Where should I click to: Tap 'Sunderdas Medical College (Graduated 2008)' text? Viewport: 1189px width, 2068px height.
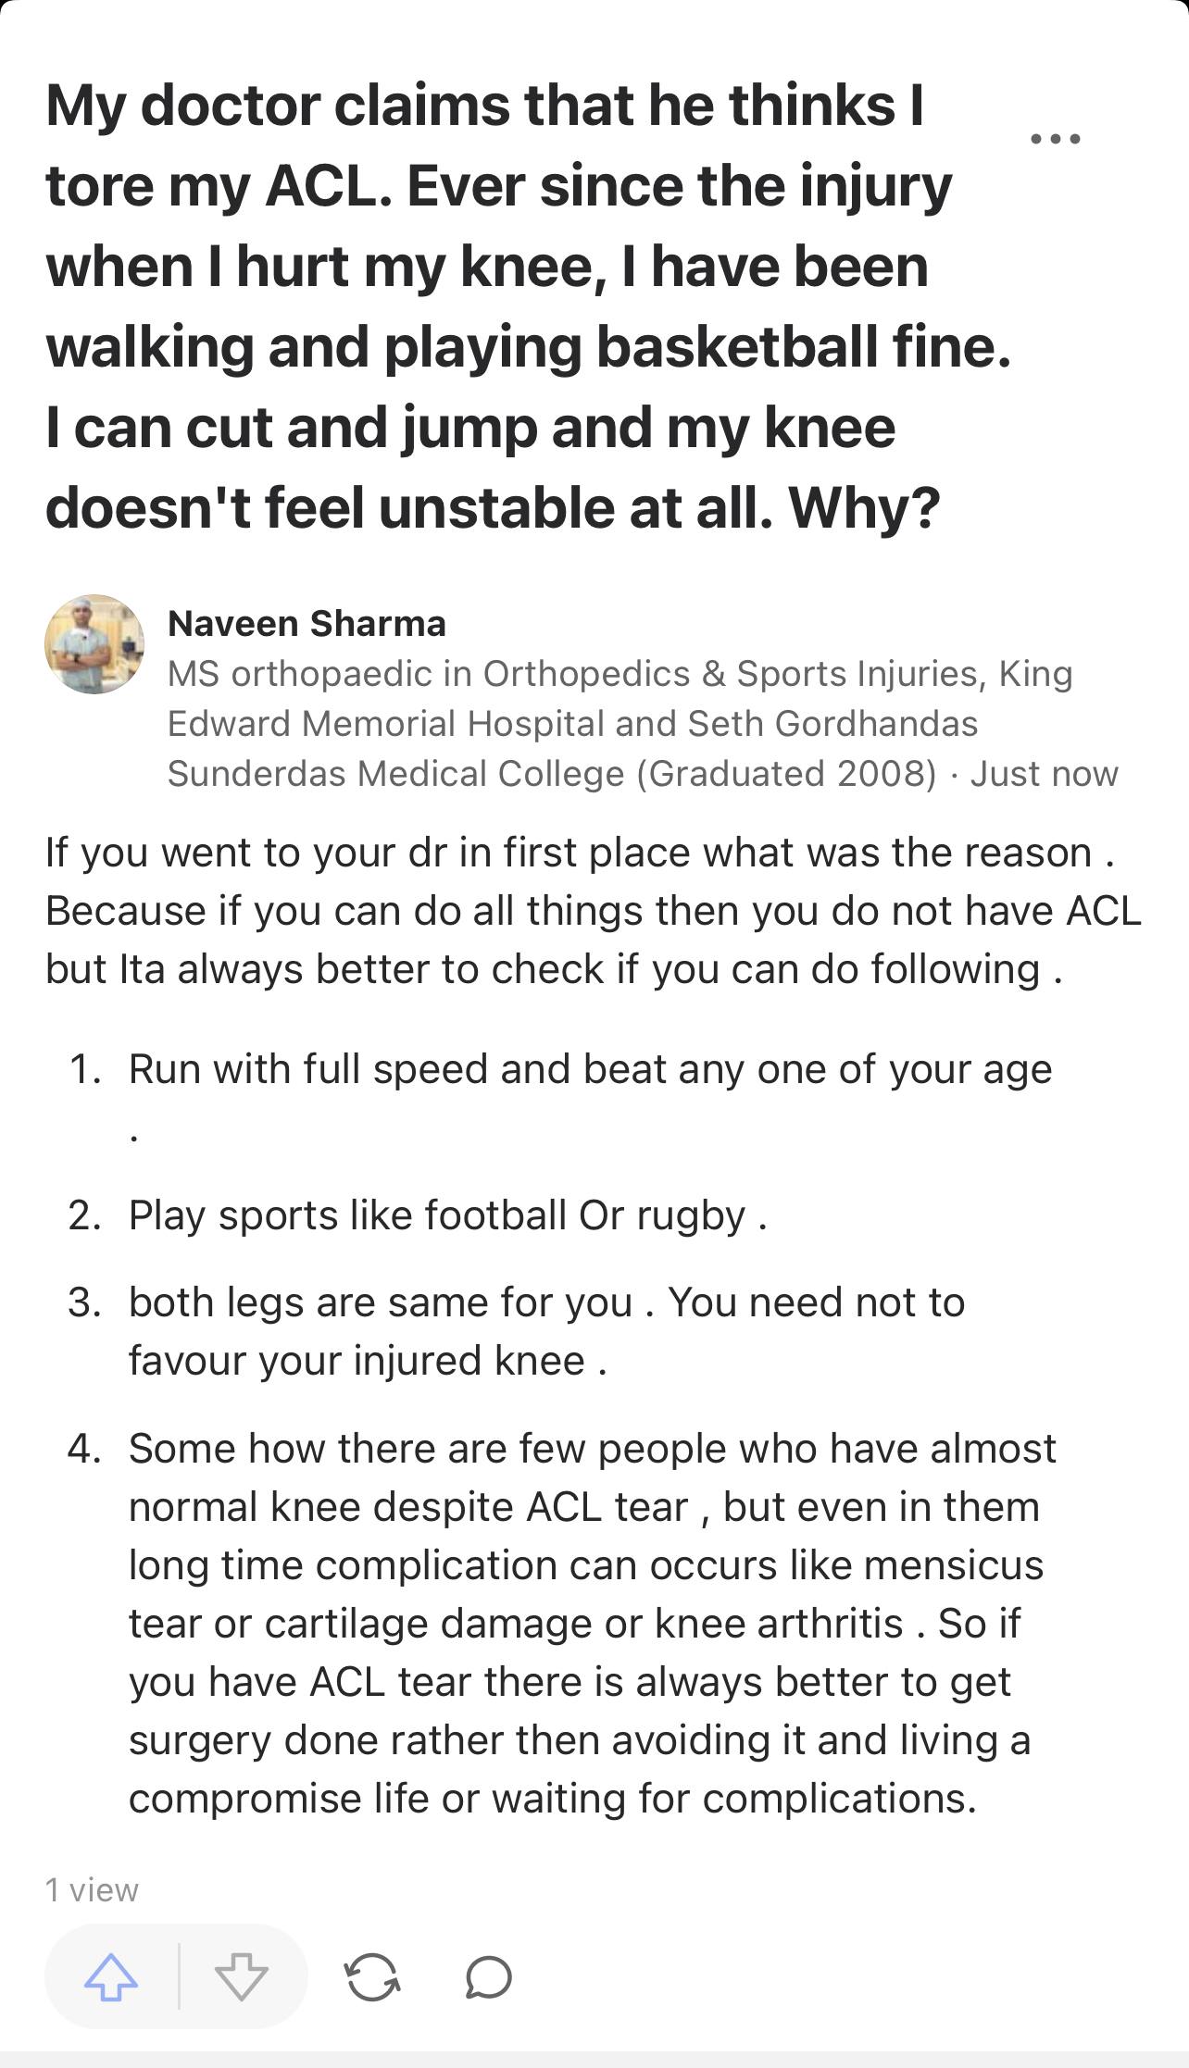tap(552, 774)
